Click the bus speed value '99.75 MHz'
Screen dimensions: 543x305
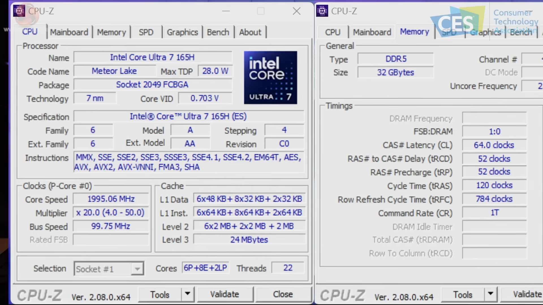pyautogui.click(x=111, y=226)
